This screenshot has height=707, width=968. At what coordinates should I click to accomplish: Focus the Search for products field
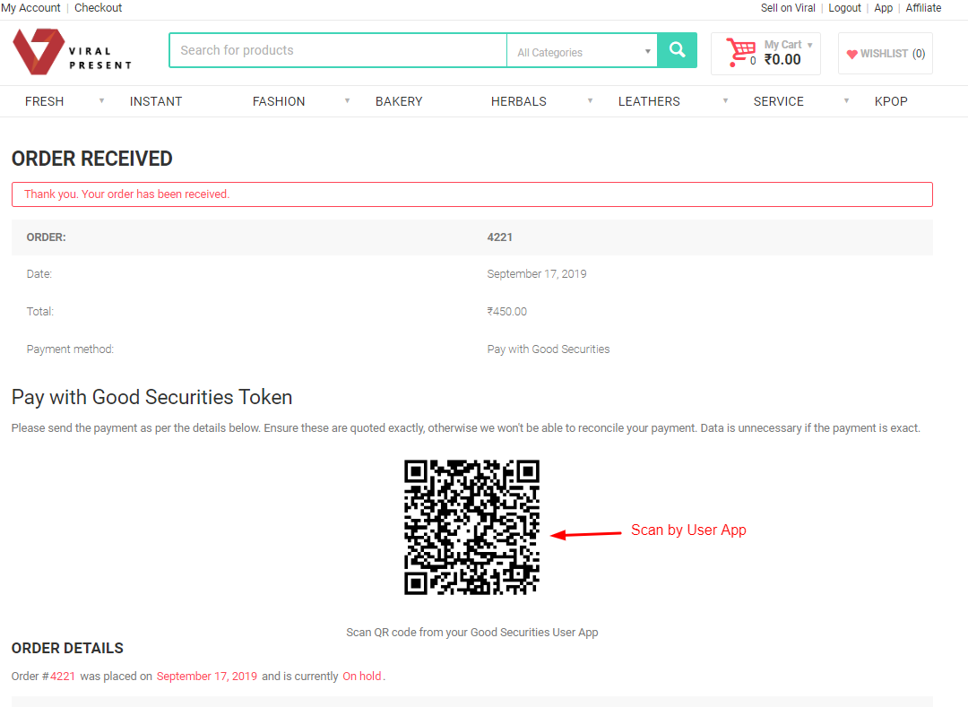[338, 50]
